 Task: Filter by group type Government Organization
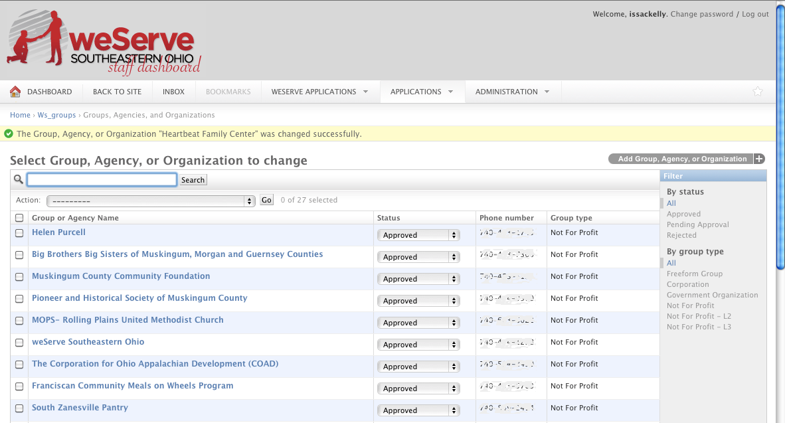[713, 296]
